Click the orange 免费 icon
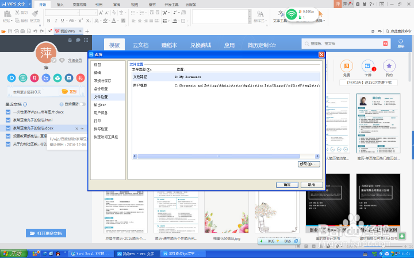Viewport: 414px width, 258px height. [x=347, y=66]
